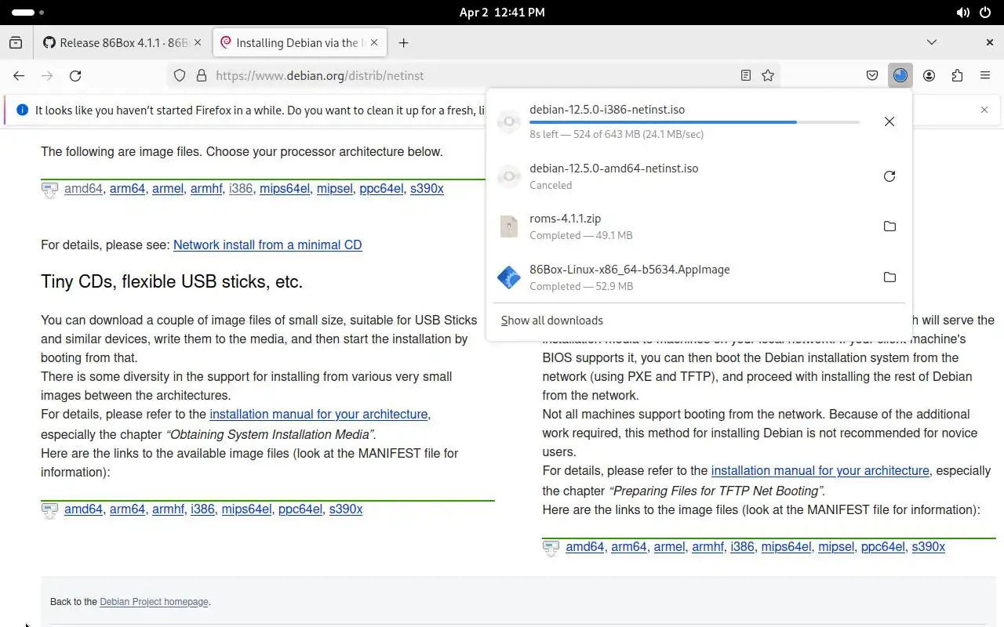
Task: Dismiss the Firefox refresh notification bar
Action: [x=984, y=110]
